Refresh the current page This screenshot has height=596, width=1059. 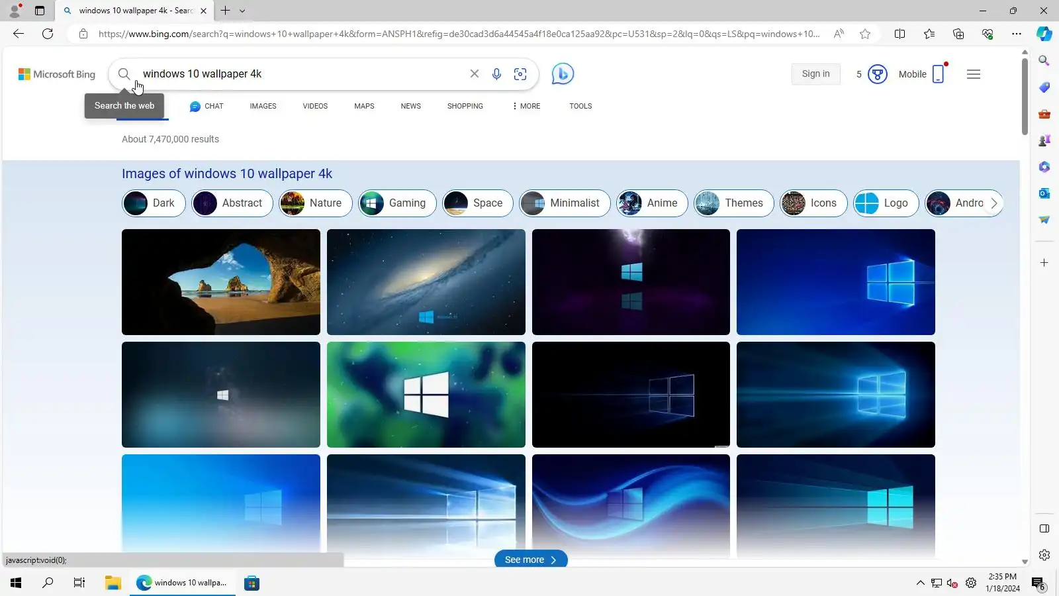(48, 34)
